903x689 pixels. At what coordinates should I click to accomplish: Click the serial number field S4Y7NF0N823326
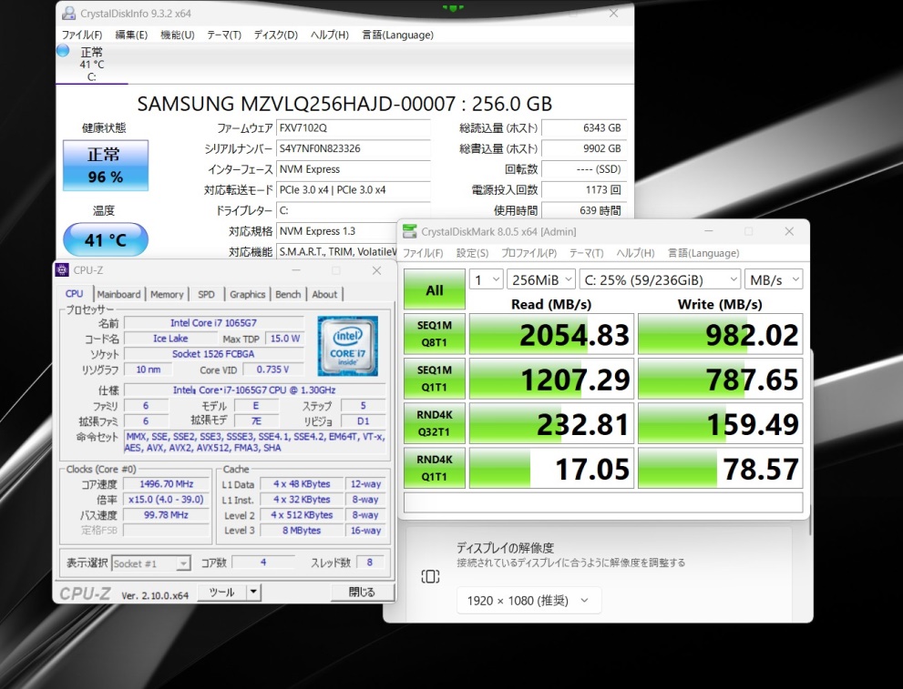(353, 149)
